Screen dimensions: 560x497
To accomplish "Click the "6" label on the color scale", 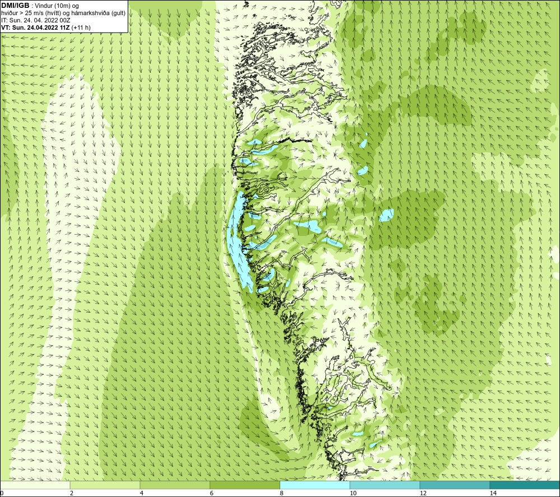I will [212, 493].
